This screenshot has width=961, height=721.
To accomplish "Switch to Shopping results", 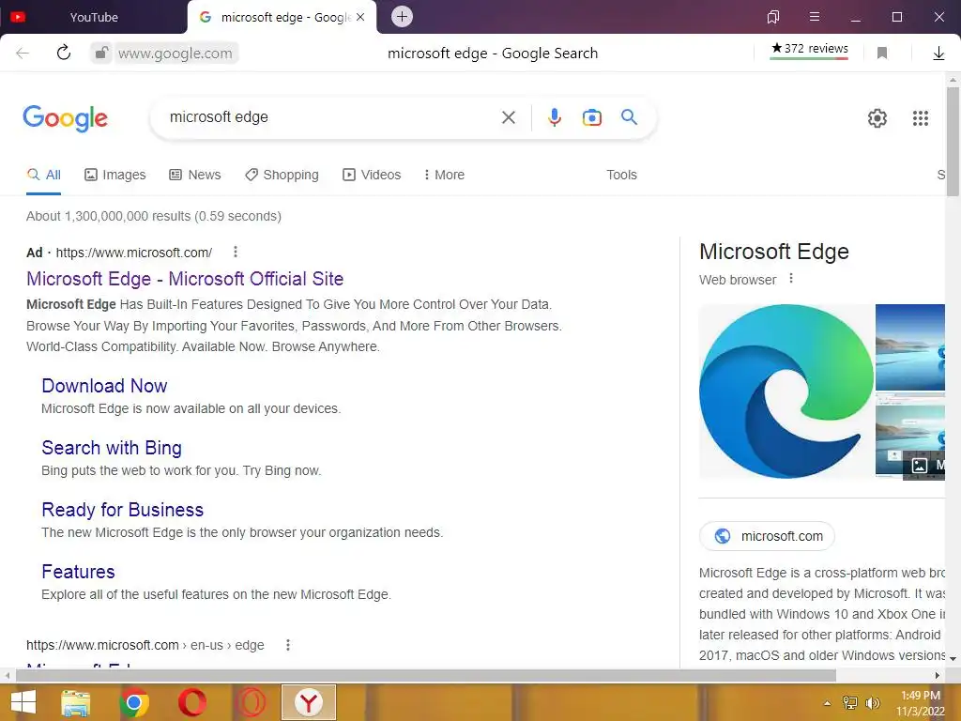I will pos(282,175).
